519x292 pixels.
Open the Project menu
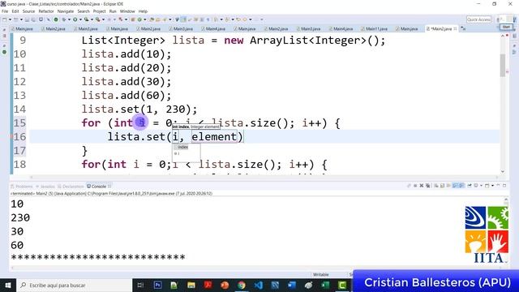[99, 11]
